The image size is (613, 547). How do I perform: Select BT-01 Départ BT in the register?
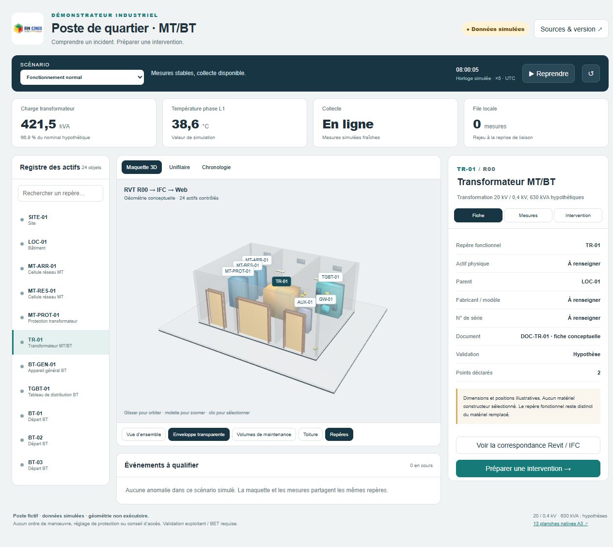61,416
